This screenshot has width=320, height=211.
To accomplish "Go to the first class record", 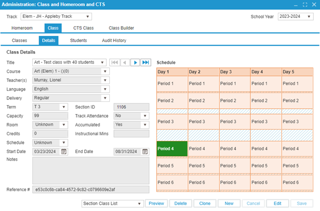I will click(115, 62).
